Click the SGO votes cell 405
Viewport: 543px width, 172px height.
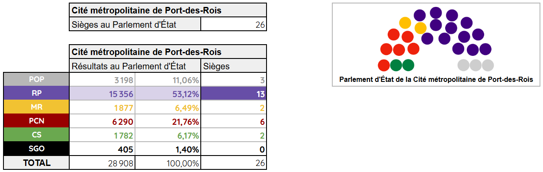pos(102,149)
